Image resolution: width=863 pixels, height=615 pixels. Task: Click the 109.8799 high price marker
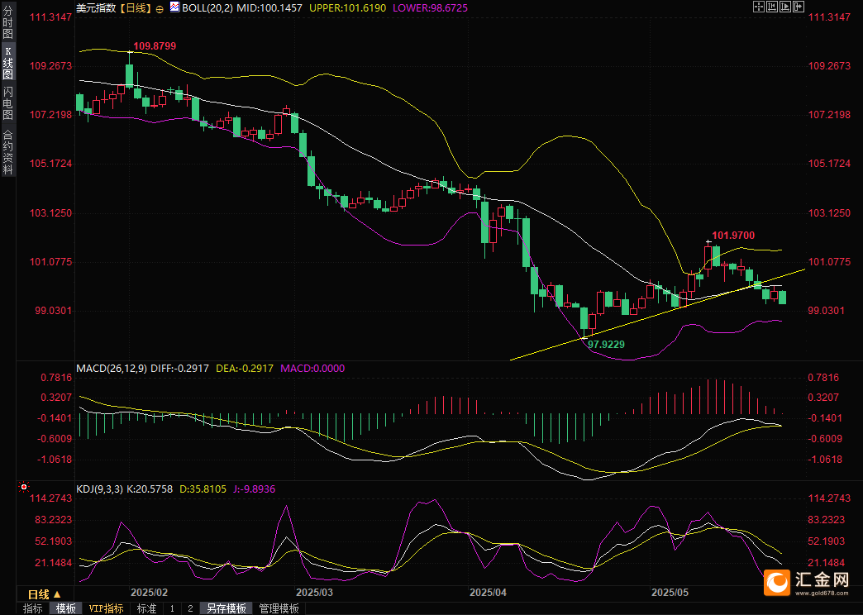tap(155, 46)
